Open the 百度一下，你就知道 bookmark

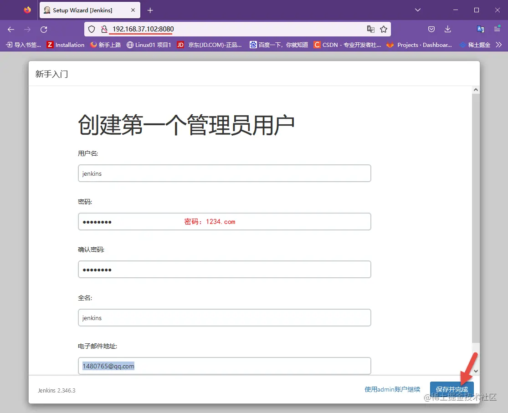[279, 45]
